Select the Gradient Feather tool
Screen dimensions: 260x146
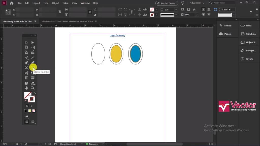coord(33,78)
